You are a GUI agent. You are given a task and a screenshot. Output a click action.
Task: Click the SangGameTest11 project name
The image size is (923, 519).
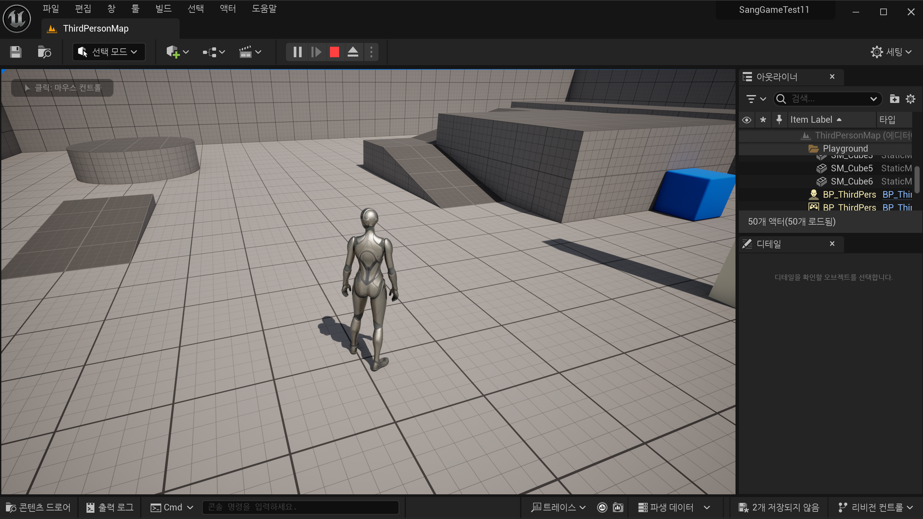(x=774, y=10)
